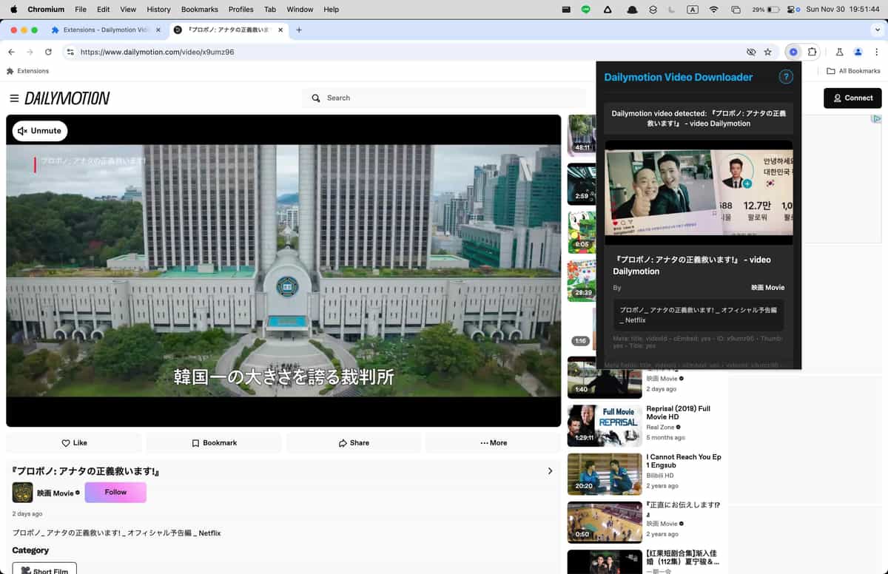Open the Chromium Extensions puzzle icon
Image resolution: width=888 pixels, height=574 pixels.
[x=813, y=52]
